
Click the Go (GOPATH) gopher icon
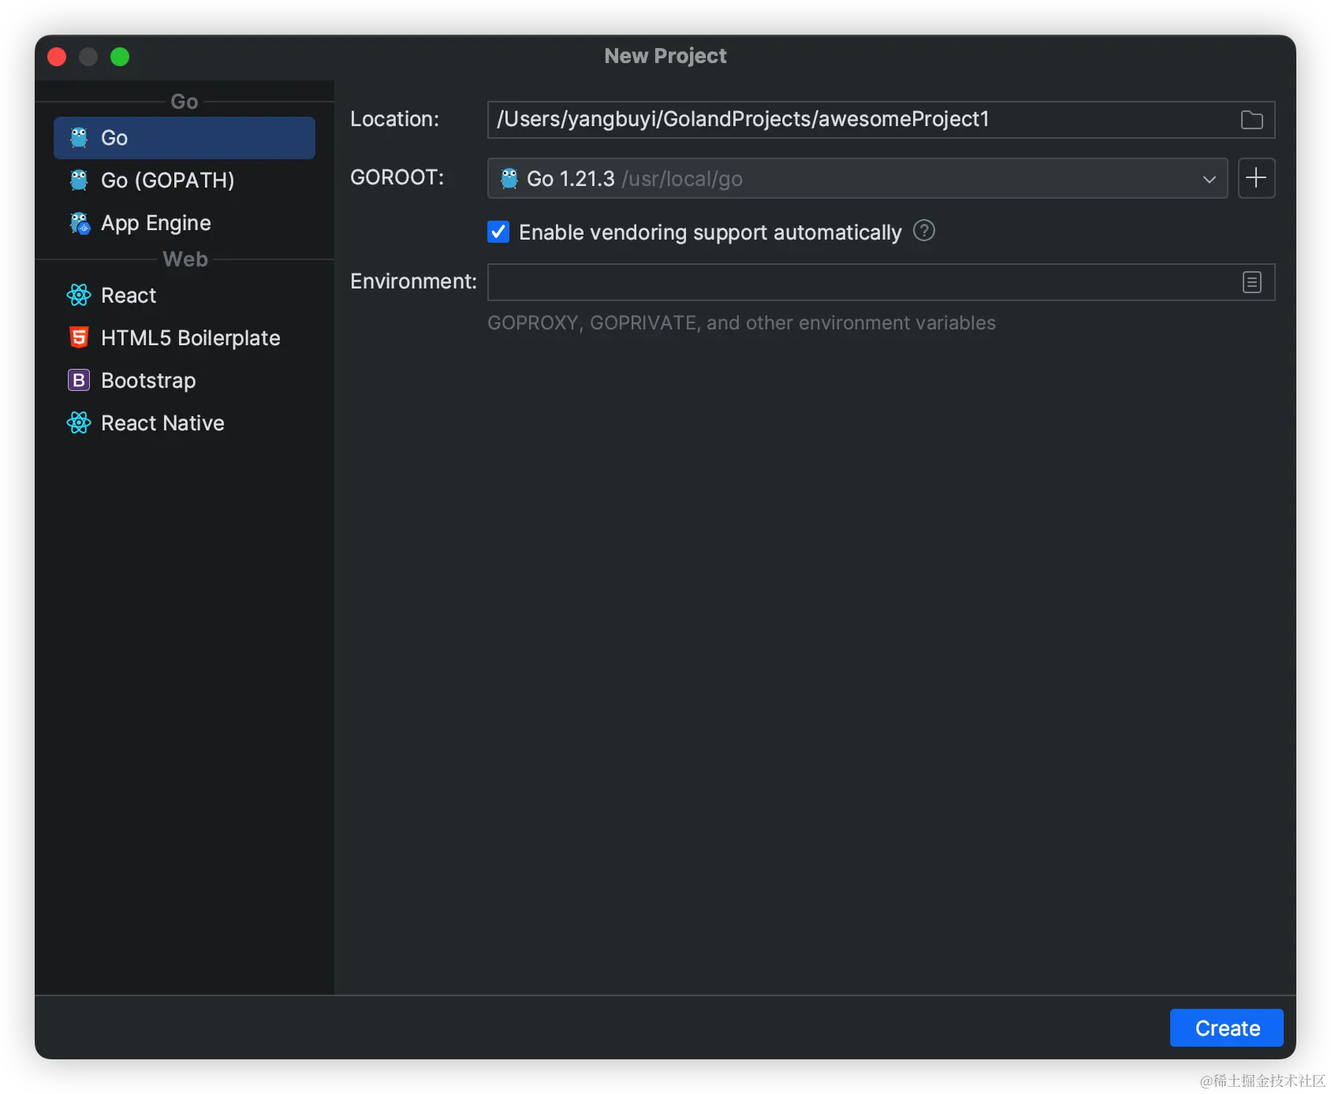79,180
